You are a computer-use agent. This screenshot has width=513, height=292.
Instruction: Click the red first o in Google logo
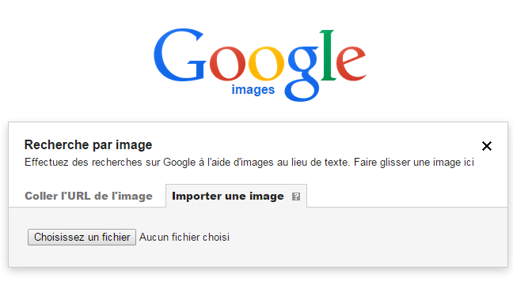(x=227, y=63)
